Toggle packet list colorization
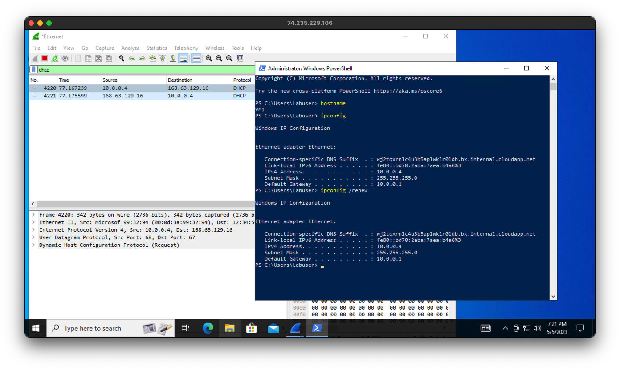Screen dimensions: 620x370 pyautogui.click(x=196, y=58)
